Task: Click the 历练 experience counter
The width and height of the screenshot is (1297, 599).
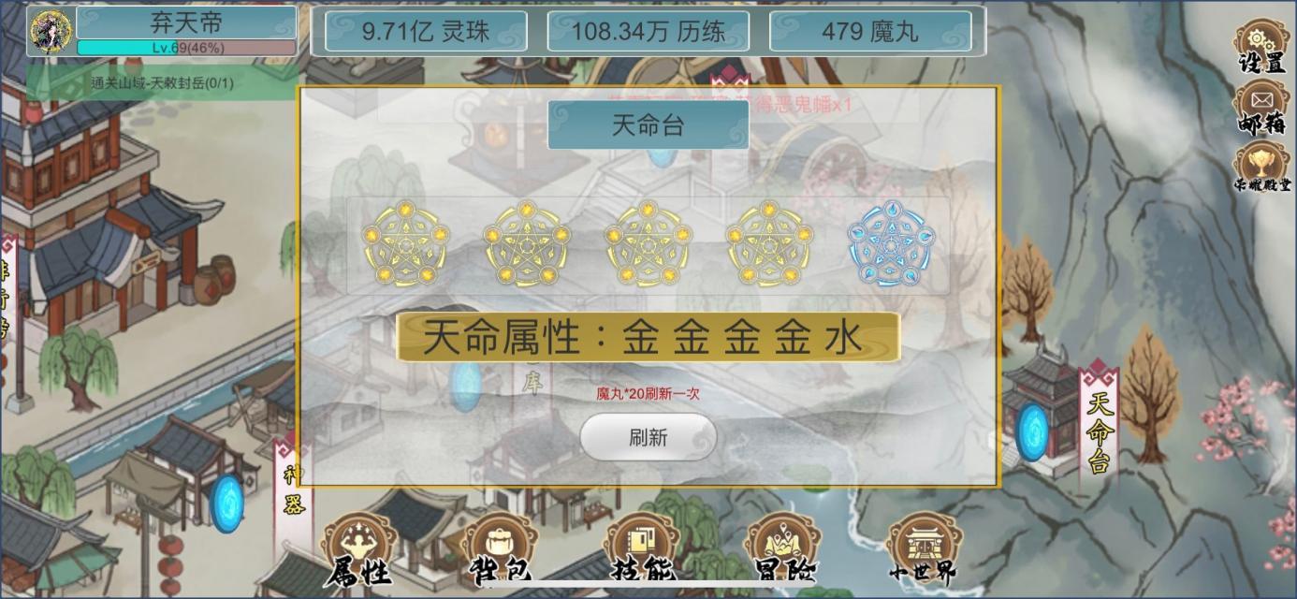Action: tap(648, 32)
